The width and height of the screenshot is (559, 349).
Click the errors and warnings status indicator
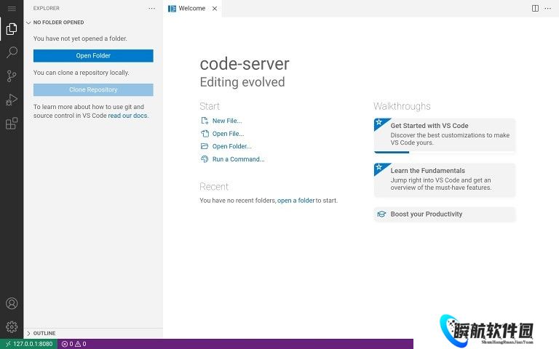coord(74,344)
